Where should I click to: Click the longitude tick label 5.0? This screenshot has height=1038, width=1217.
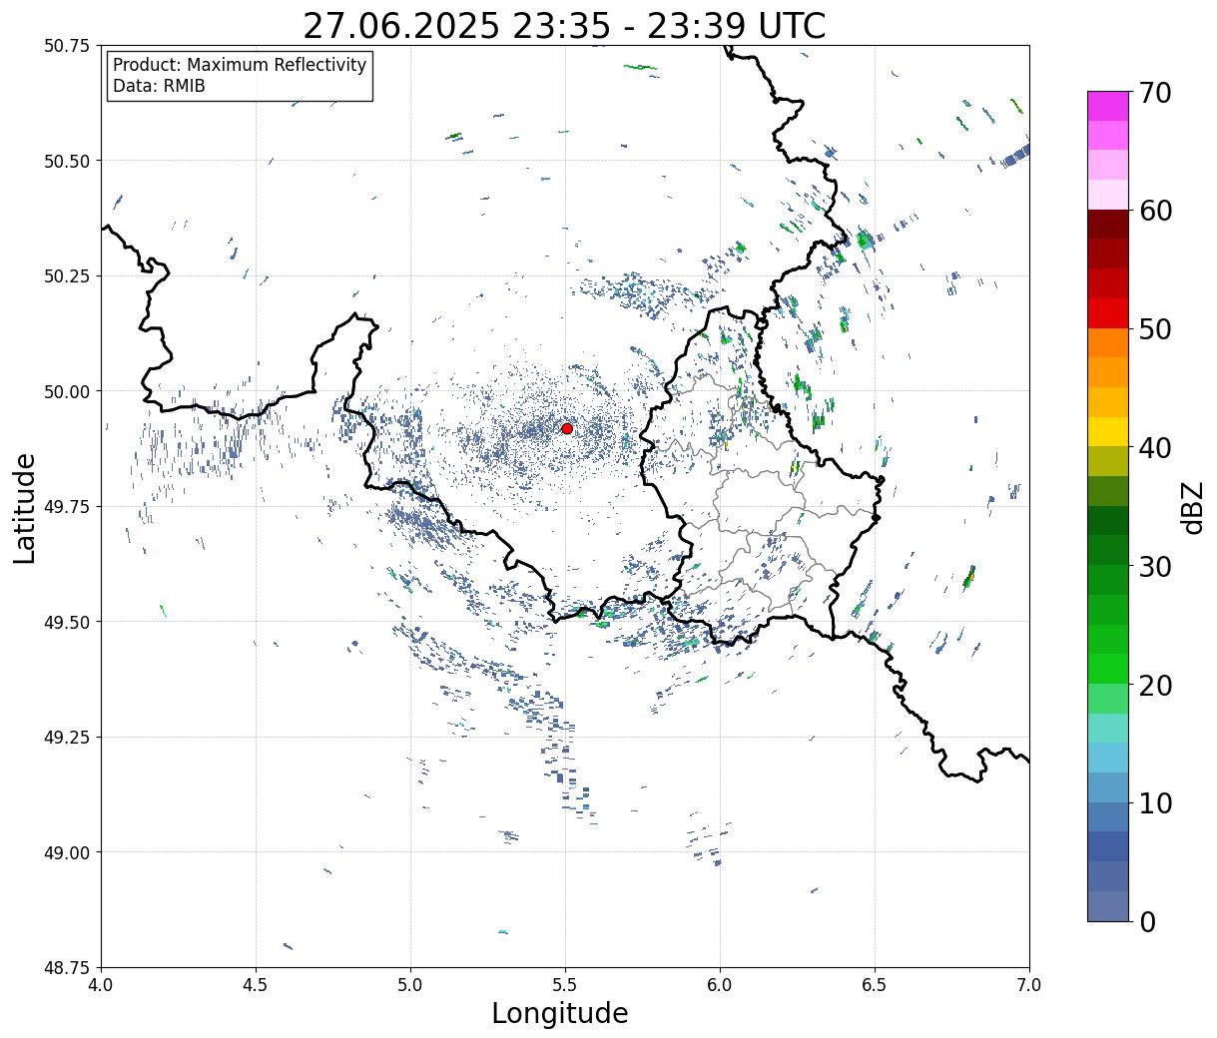[410, 985]
